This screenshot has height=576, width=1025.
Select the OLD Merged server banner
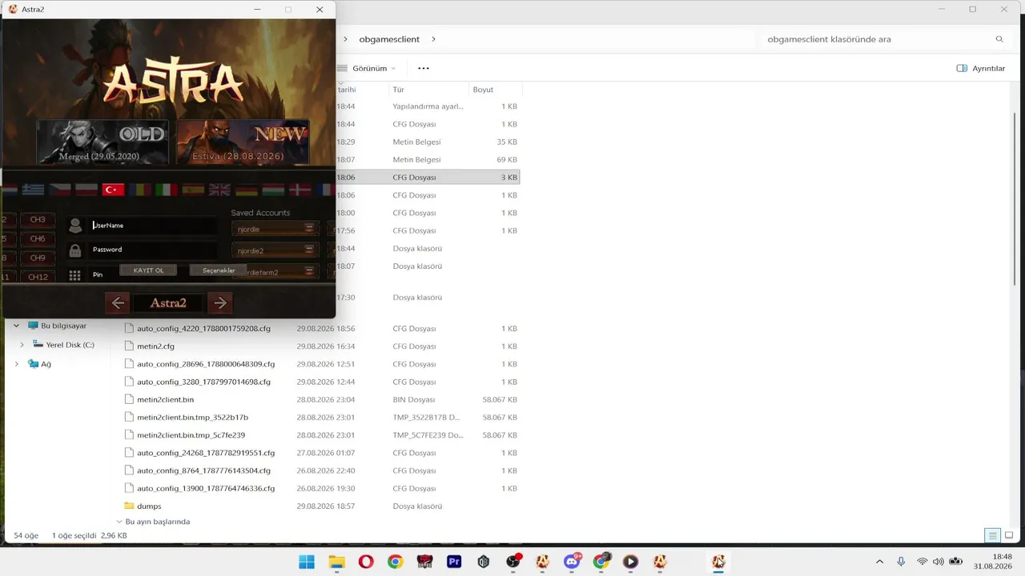pos(102,142)
